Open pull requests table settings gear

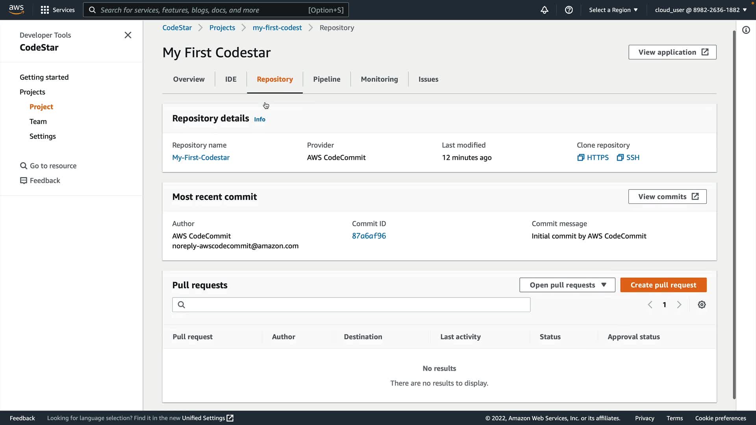click(x=702, y=305)
